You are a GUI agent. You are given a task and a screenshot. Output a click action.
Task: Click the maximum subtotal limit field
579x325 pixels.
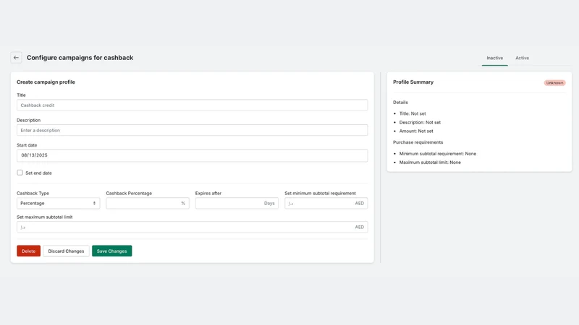coord(192,227)
